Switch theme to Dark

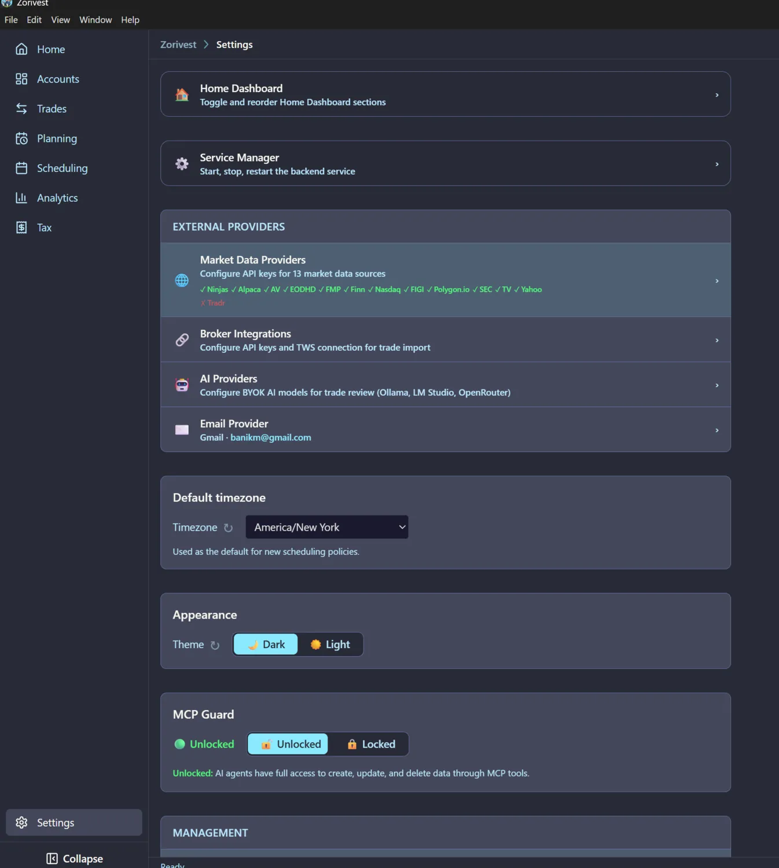[x=266, y=645]
